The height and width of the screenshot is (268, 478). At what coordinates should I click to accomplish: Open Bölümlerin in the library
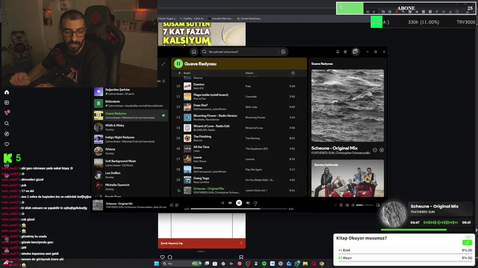[130, 103]
